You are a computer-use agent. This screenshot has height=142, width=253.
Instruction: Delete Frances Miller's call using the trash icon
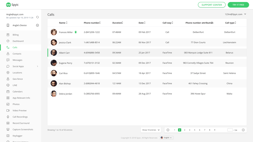tap(76, 32)
